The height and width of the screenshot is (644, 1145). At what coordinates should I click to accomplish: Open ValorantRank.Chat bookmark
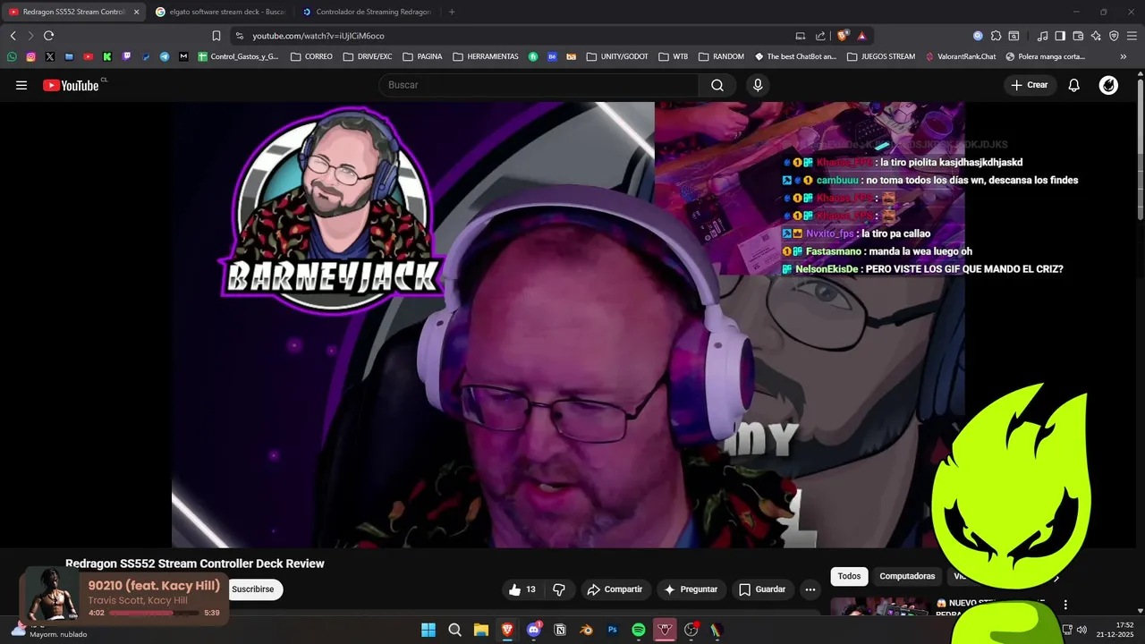(960, 56)
